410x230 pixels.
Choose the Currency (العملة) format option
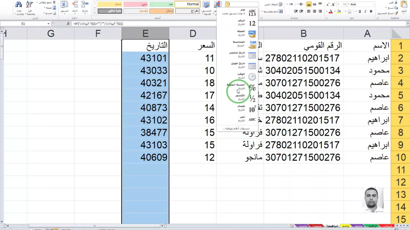pyautogui.click(x=237, y=34)
